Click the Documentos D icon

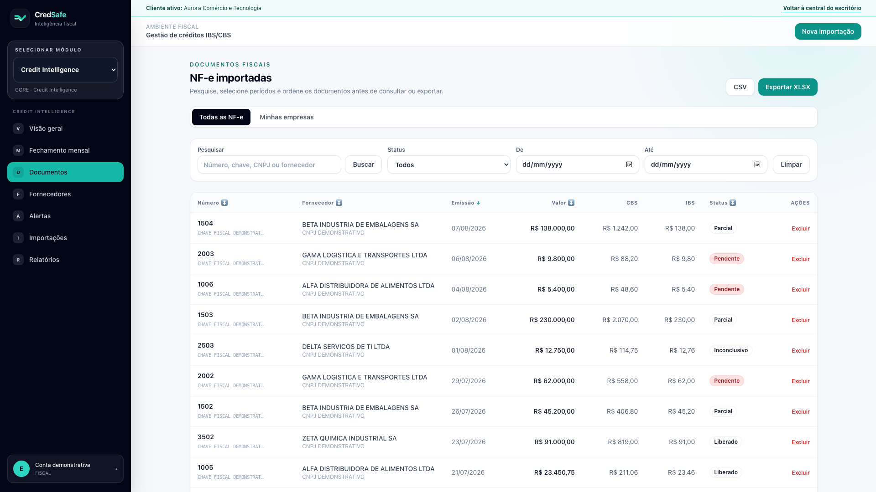point(18,172)
